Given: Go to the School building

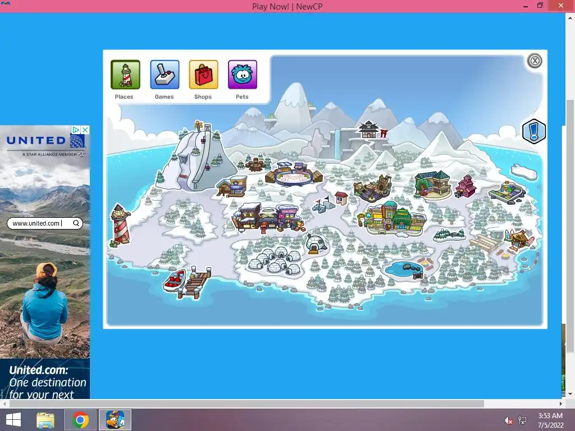Looking at the screenshot, I should (x=433, y=184).
